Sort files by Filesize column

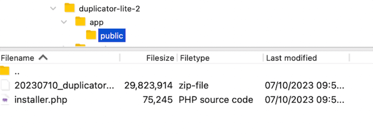click(x=160, y=58)
